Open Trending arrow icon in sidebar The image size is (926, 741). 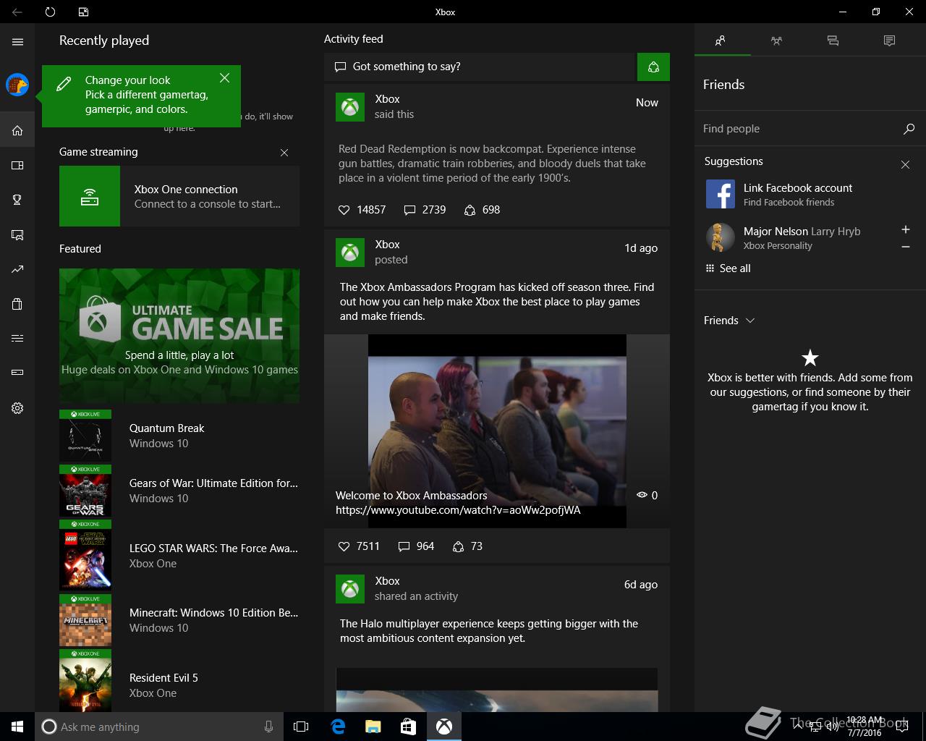click(17, 269)
